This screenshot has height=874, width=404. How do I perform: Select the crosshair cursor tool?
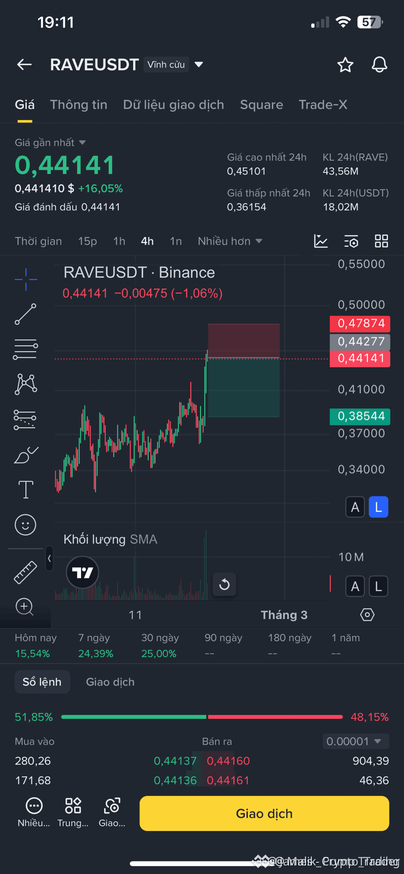click(x=26, y=279)
